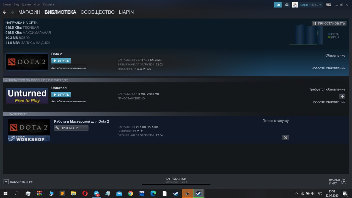Viewport: 352px width, 198px height.
Task: Open File Explorer from the taskbar
Action: point(74,194)
